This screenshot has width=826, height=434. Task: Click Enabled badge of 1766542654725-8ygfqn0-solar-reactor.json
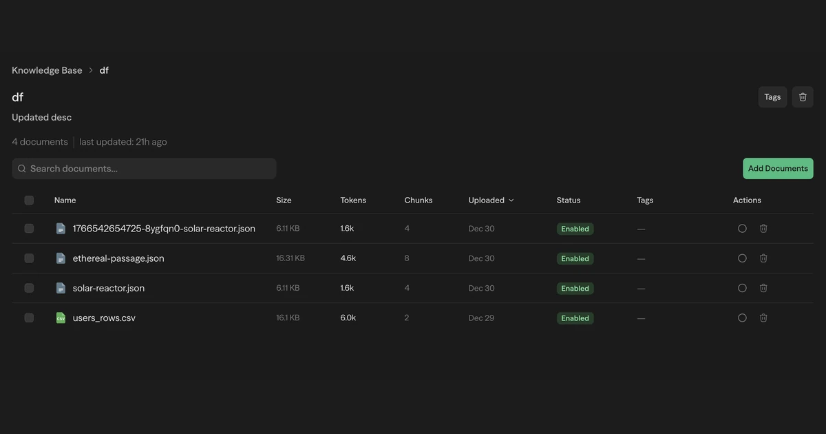point(575,229)
